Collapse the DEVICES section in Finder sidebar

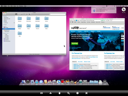pyautogui.click(x=3, y=16)
